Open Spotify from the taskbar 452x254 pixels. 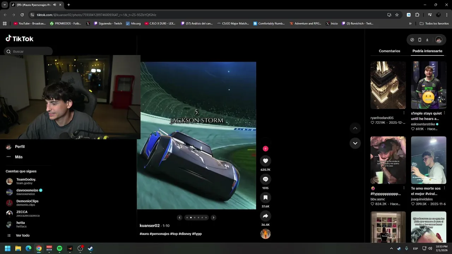click(x=59, y=248)
